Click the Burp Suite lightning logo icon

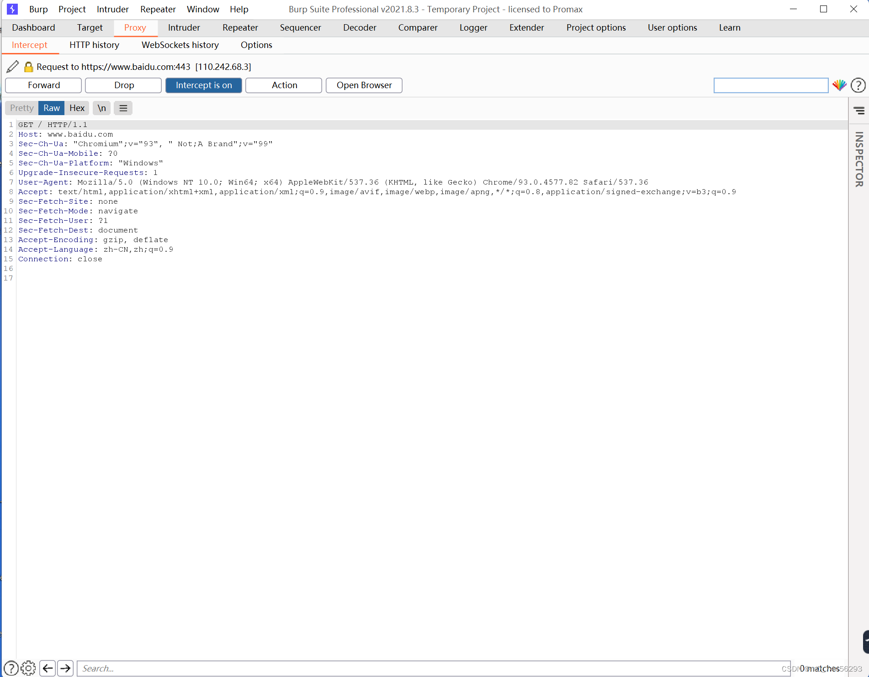point(12,9)
